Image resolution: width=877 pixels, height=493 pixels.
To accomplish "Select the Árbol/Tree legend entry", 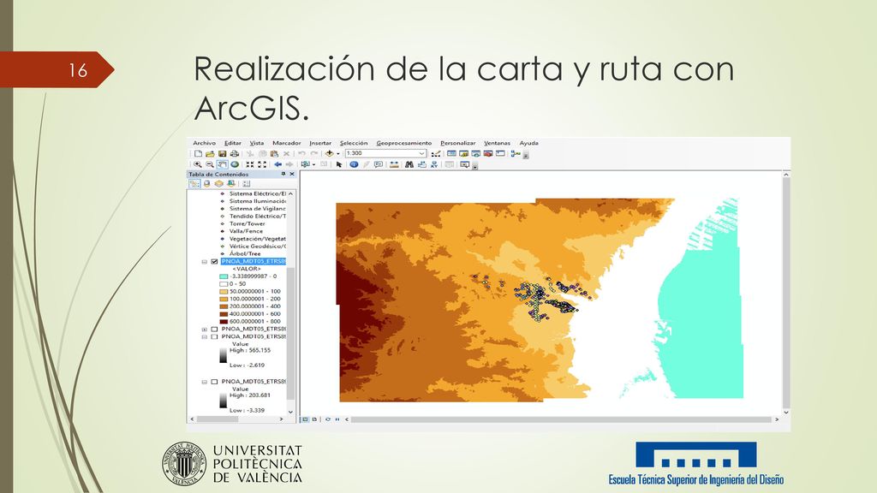I will point(245,253).
